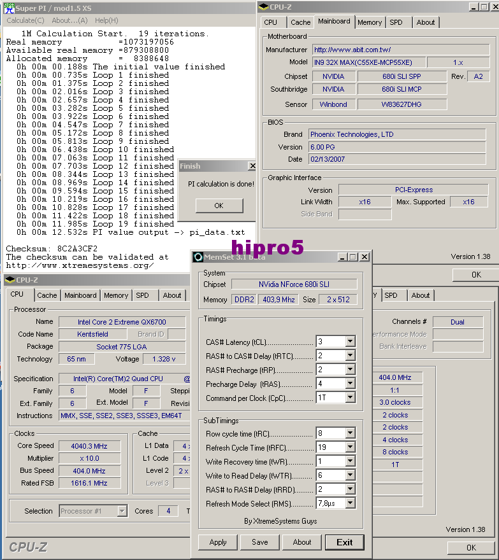Open the Precharge Delay (tRAS) dropdown
The height and width of the screenshot is (560, 499).
pyautogui.click(x=351, y=383)
